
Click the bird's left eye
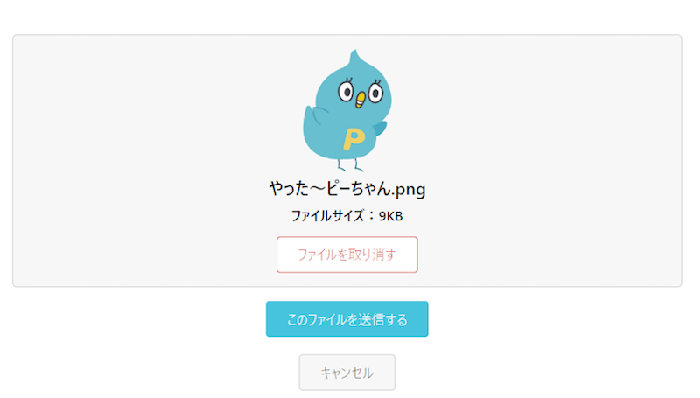pos(346,92)
